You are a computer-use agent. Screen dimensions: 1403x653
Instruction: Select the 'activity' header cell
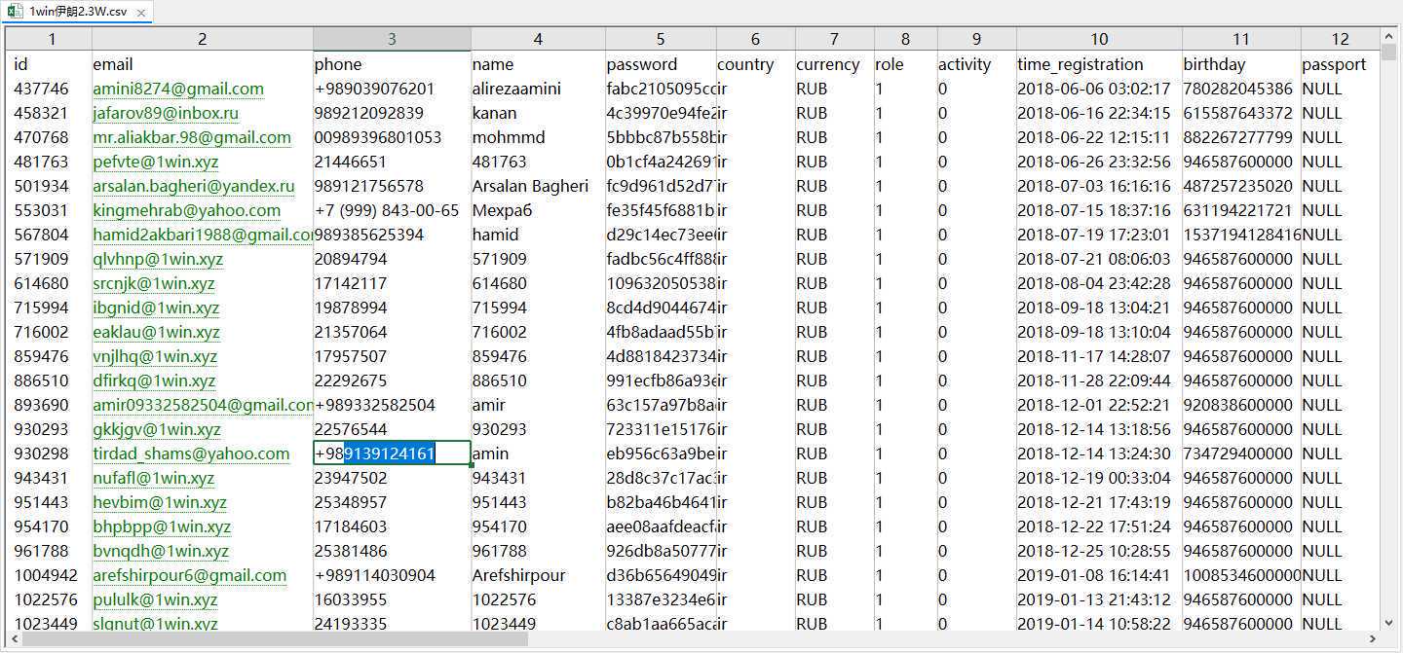click(x=976, y=64)
